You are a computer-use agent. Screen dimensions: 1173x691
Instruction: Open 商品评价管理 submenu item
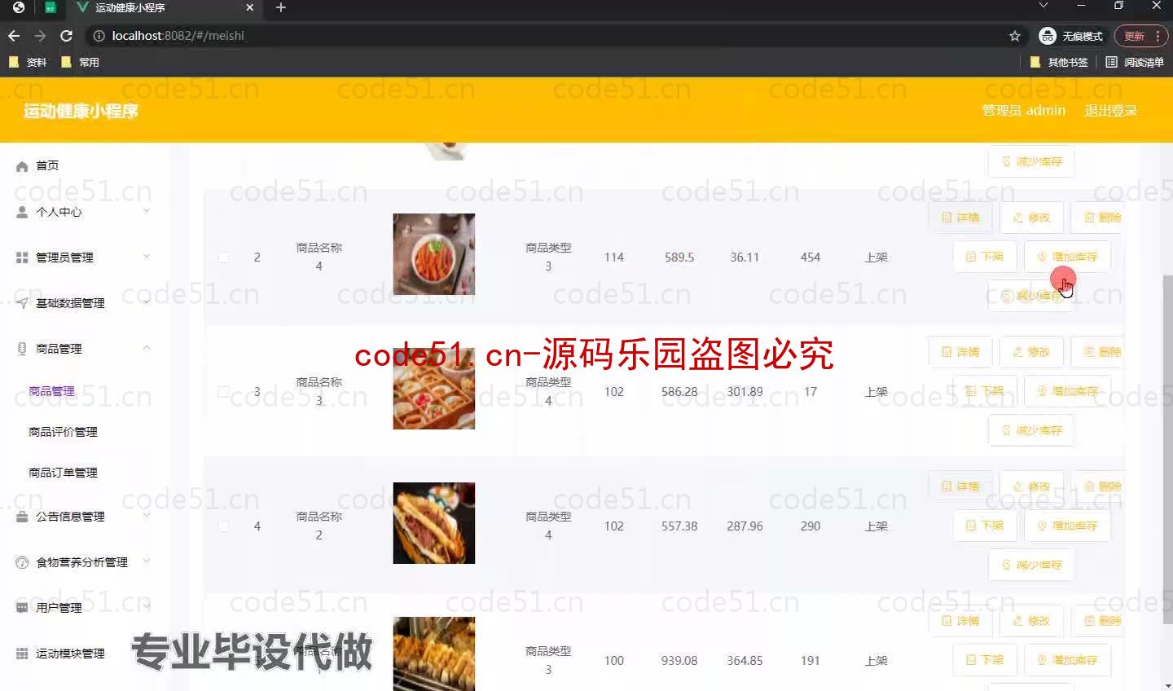63,432
